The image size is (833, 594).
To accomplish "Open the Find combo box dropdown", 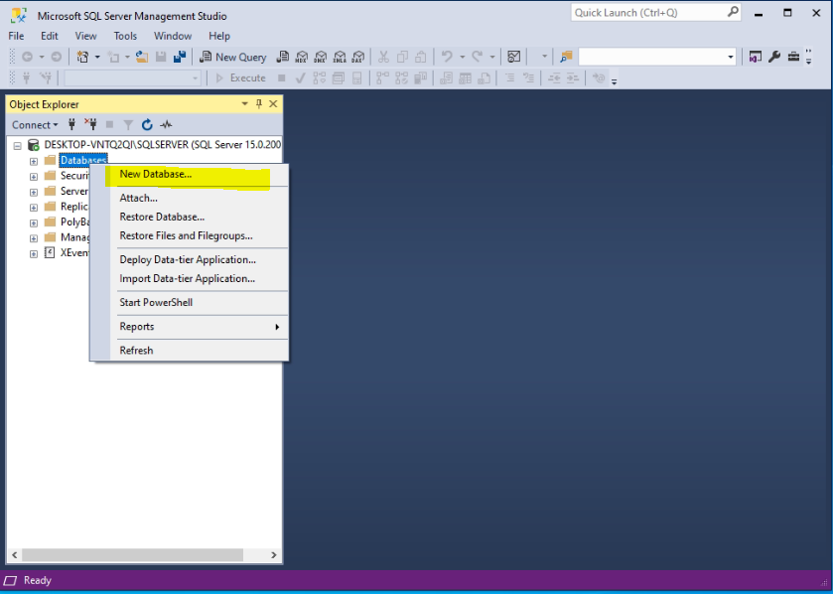I will 731,57.
